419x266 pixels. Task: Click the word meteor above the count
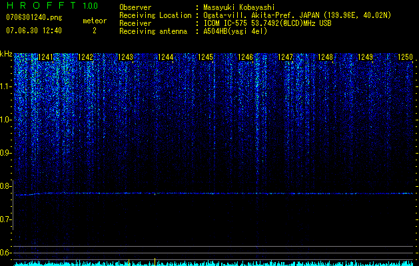pyautogui.click(x=95, y=21)
